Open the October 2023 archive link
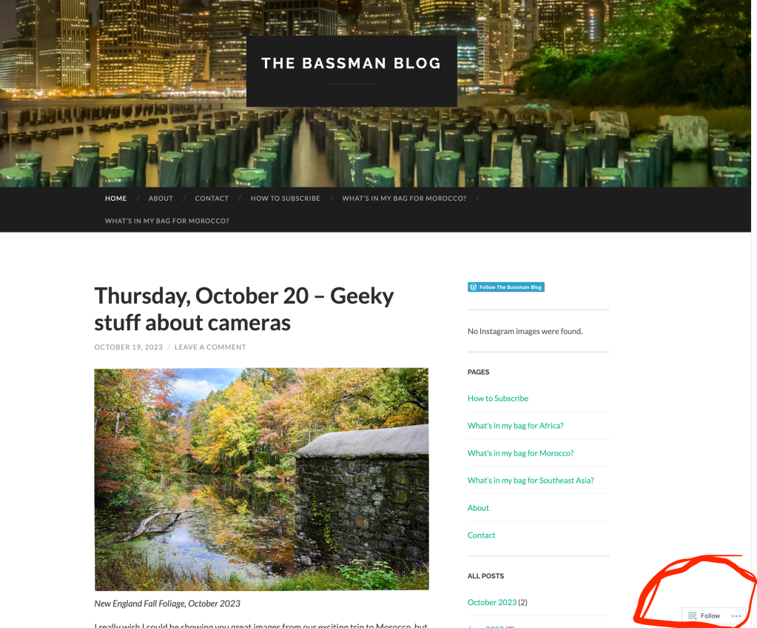 (492, 602)
